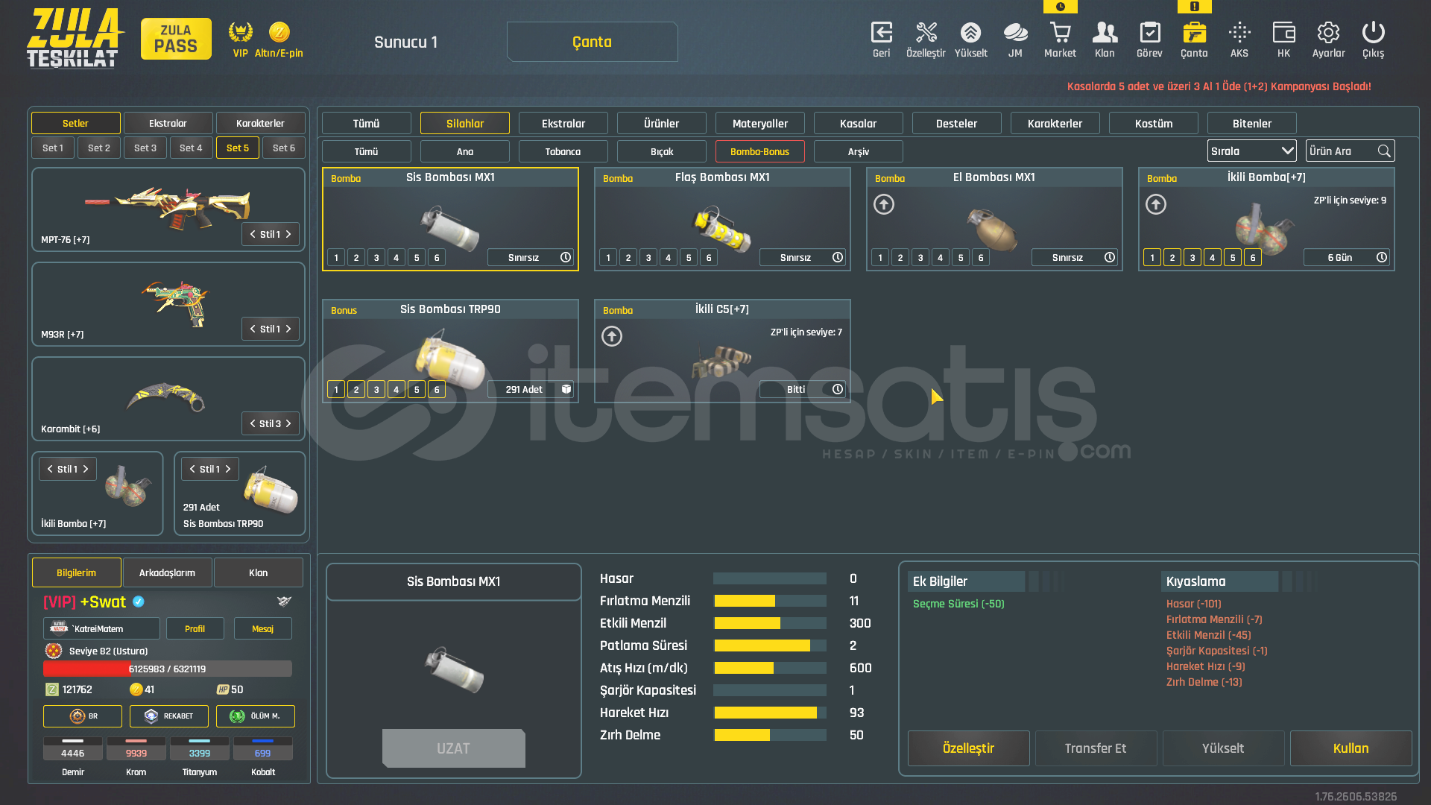Open the Klan icon
The image size is (1431, 805).
[x=1105, y=33]
